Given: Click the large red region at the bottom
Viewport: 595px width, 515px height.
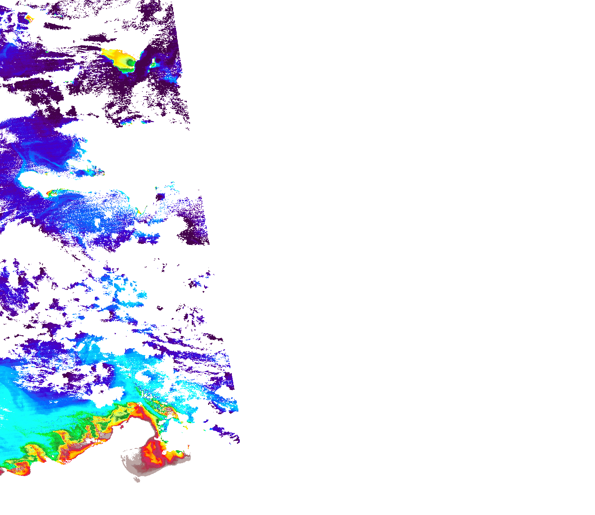Looking at the screenshot, I should click(x=153, y=454).
